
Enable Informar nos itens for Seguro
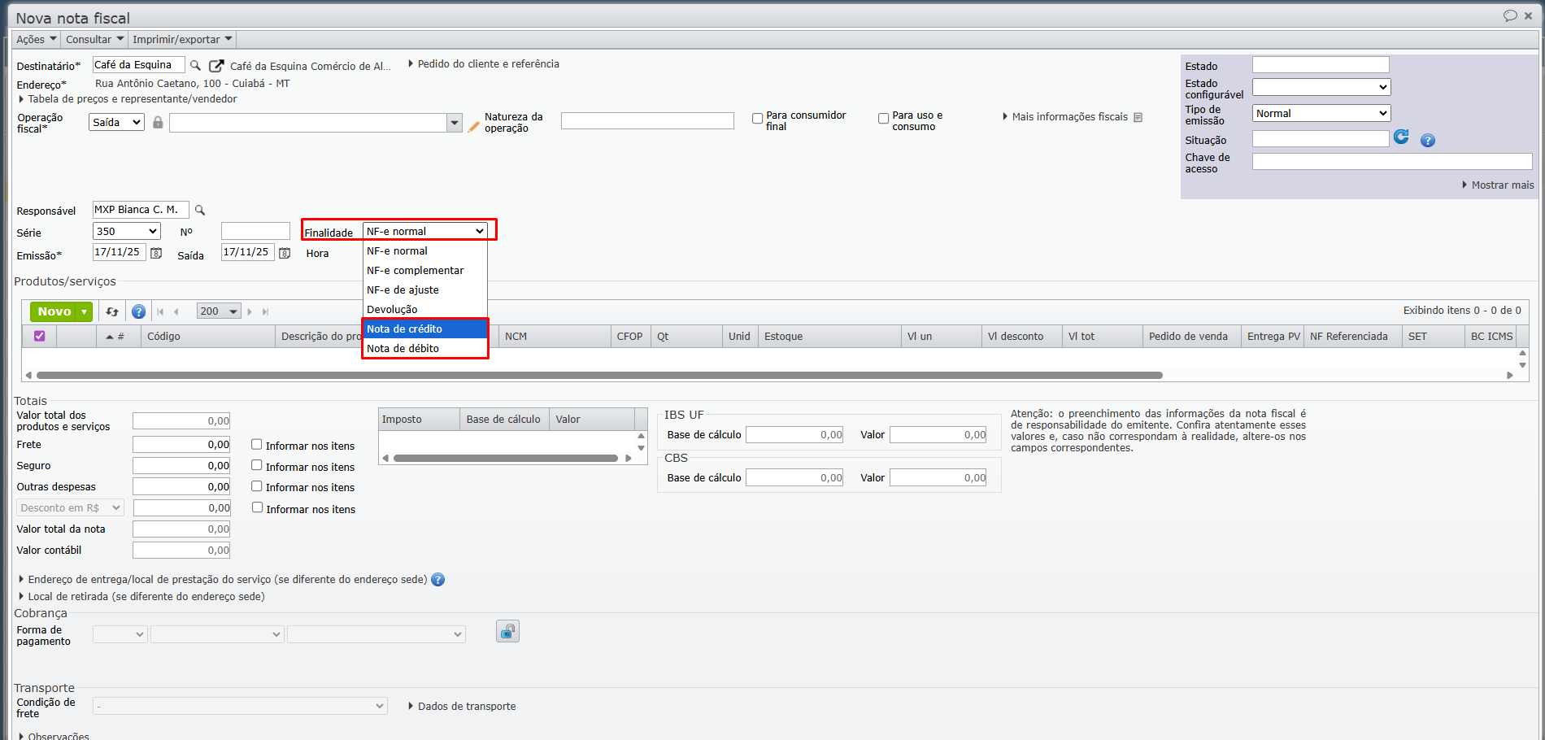coord(257,466)
